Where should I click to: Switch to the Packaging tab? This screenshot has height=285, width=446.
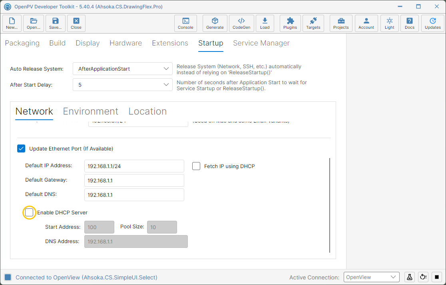[22, 43]
